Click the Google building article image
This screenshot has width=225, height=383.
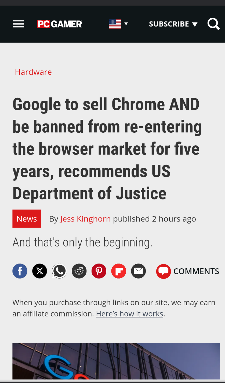coord(116,361)
